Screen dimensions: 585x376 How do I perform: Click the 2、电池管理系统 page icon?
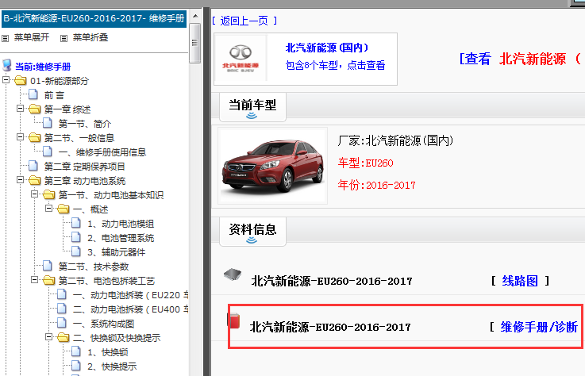click(x=76, y=237)
